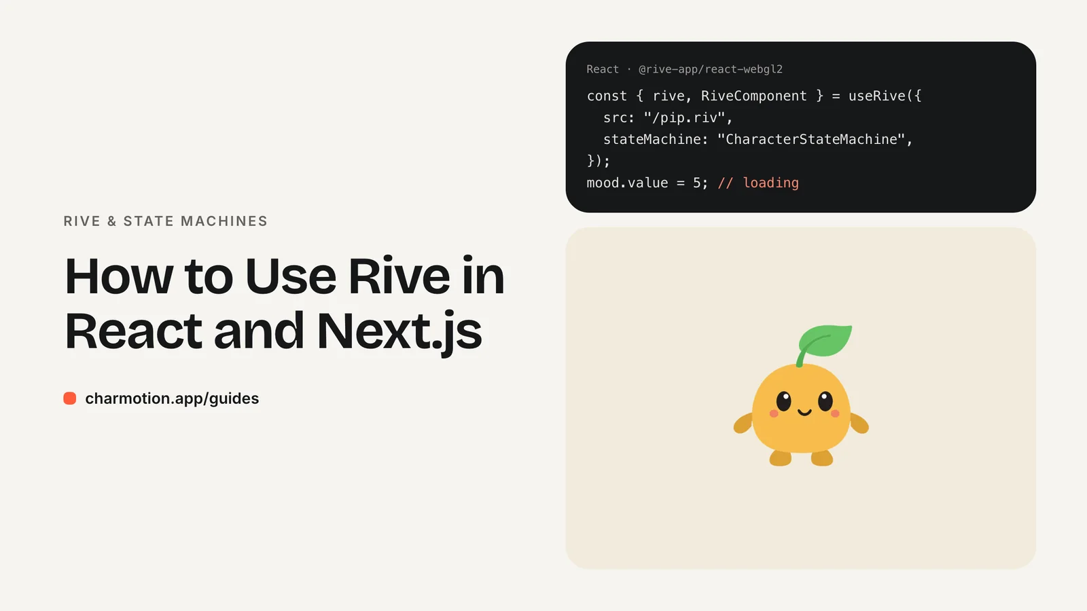Click the 'mood.value = 5;' code text
The width and height of the screenshot is (1087, 611).
647,183
